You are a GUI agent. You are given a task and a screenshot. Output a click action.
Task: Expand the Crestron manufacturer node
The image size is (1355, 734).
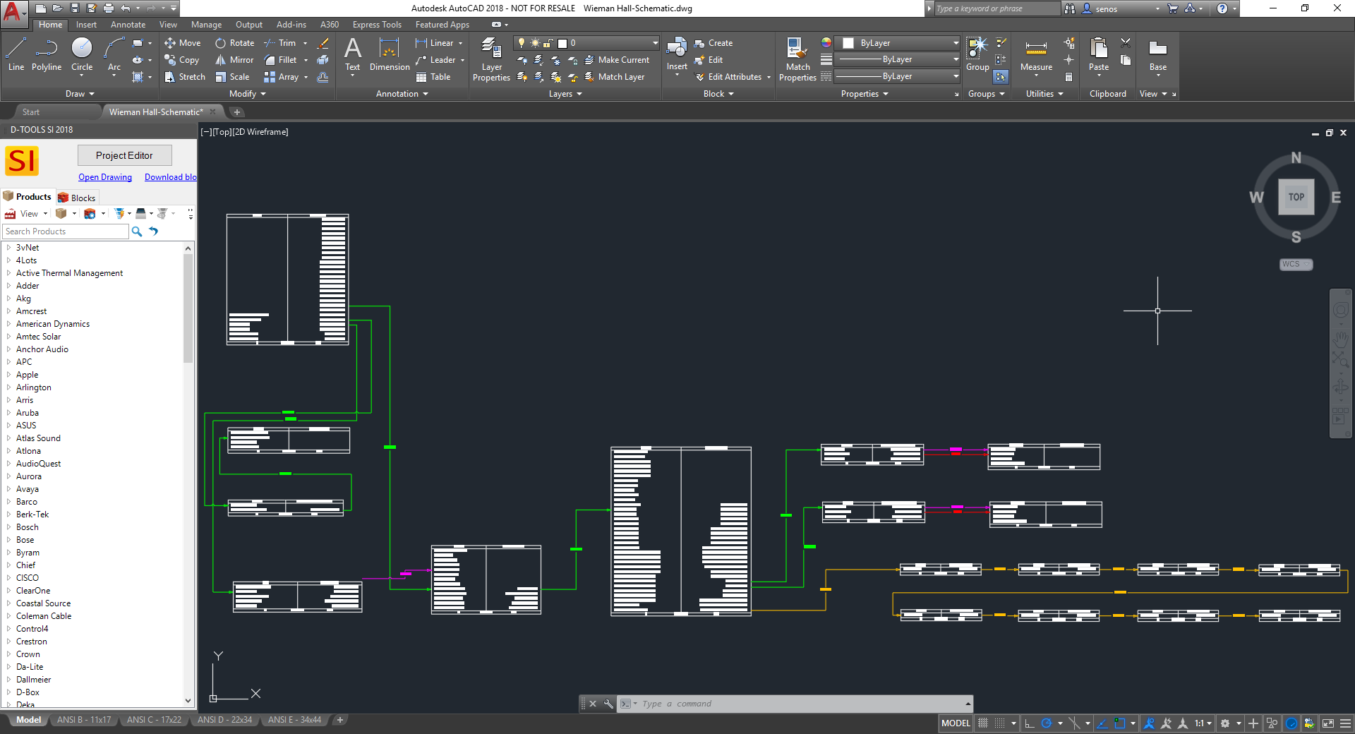coord(8,642)
